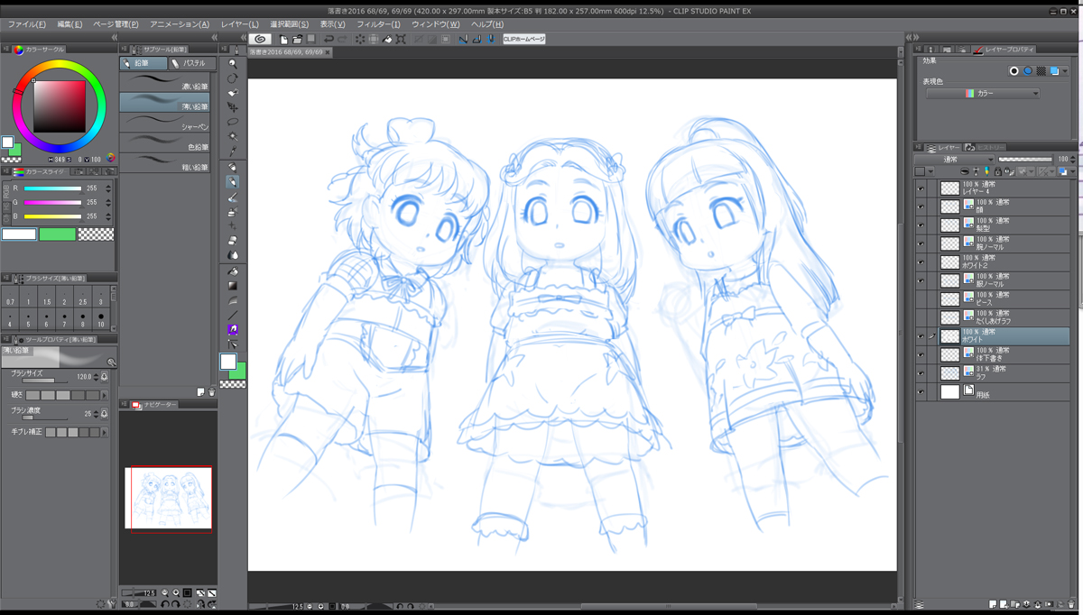Open the ウィンドウ(W) menu

tap(435, 24)
